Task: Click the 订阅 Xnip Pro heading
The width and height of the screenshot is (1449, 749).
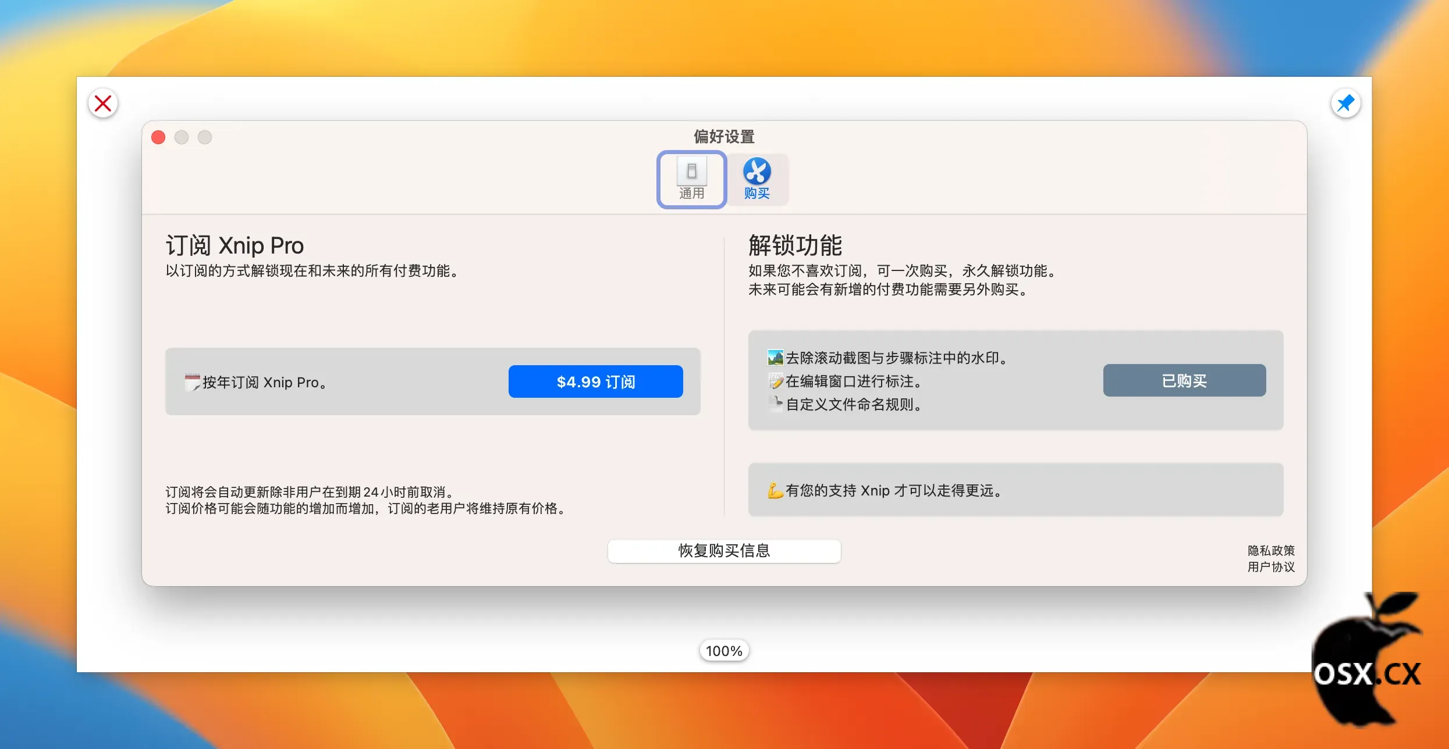Action: (235, 245)
